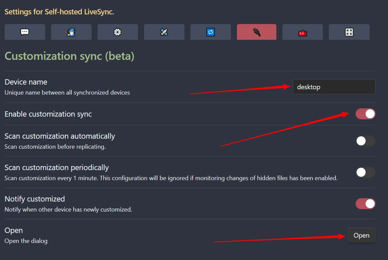The height and width of the screenshot is (260, 388).
Task: Open the dice-like advanced settings tab
Action: tap(349, 32)
